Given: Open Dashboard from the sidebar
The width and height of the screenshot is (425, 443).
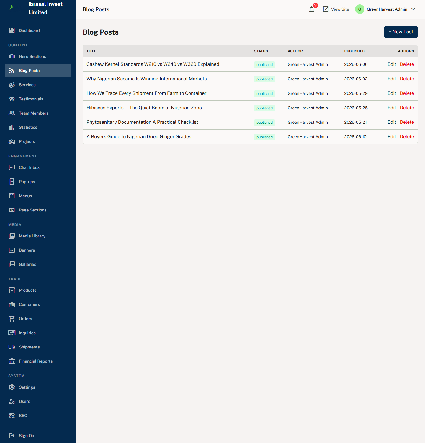Looking at the screenshot, I should tap(38, 30).
